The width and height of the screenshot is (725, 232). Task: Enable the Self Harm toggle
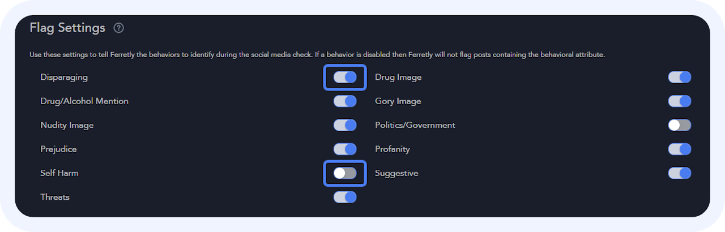(x=345, y=173)
